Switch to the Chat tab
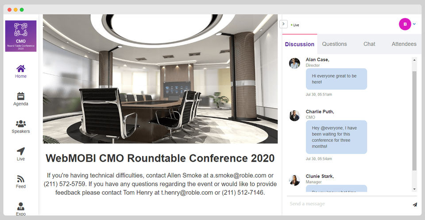 point(369,44)
